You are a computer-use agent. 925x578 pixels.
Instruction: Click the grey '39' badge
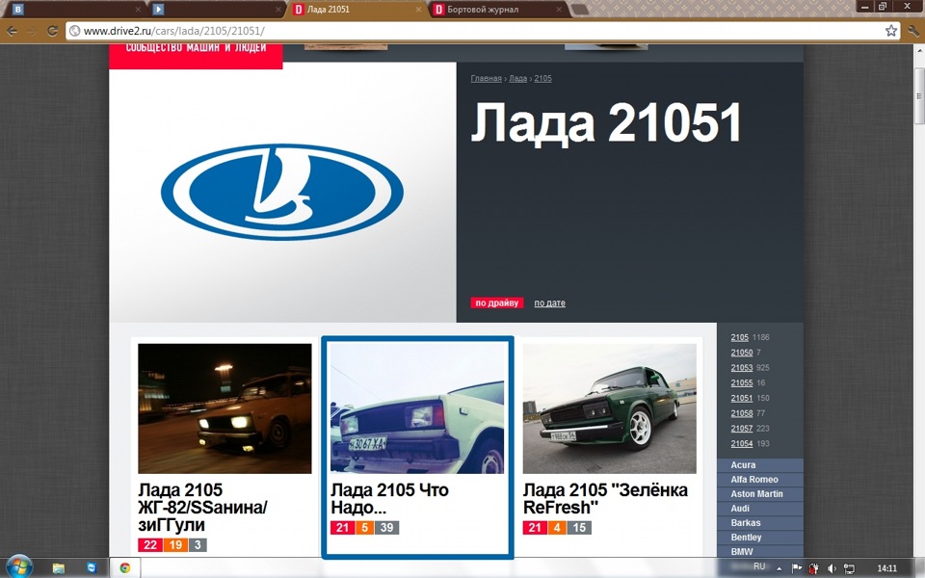tap(387, 527)
